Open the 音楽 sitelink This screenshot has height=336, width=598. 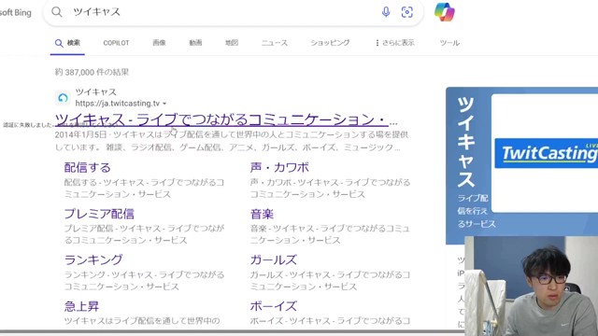[262, 214]
